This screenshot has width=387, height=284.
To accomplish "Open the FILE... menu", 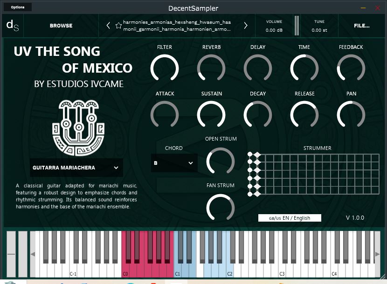I will [x=361, y=26].
